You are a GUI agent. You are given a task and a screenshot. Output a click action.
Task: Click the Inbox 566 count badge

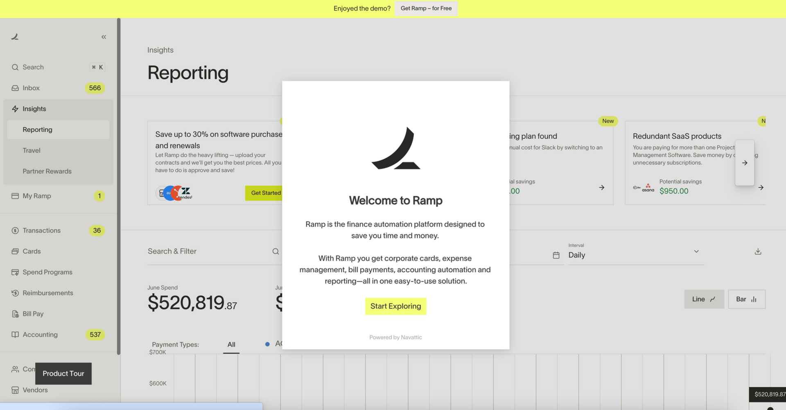click(95, 88)
